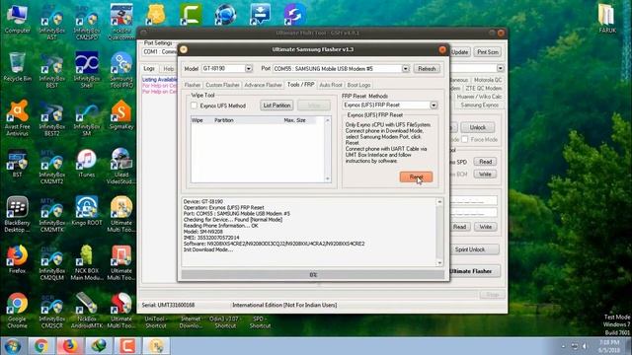Switch to the Logs tab in Multi Tool
The height and width of the screenshot is (355, 632).
pyautogui.click(x=149, y=68)
